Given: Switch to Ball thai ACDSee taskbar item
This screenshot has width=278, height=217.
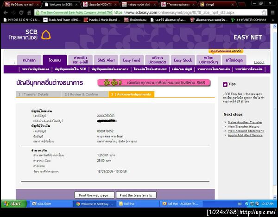Looking at the screenshot, I should point(181,204).
